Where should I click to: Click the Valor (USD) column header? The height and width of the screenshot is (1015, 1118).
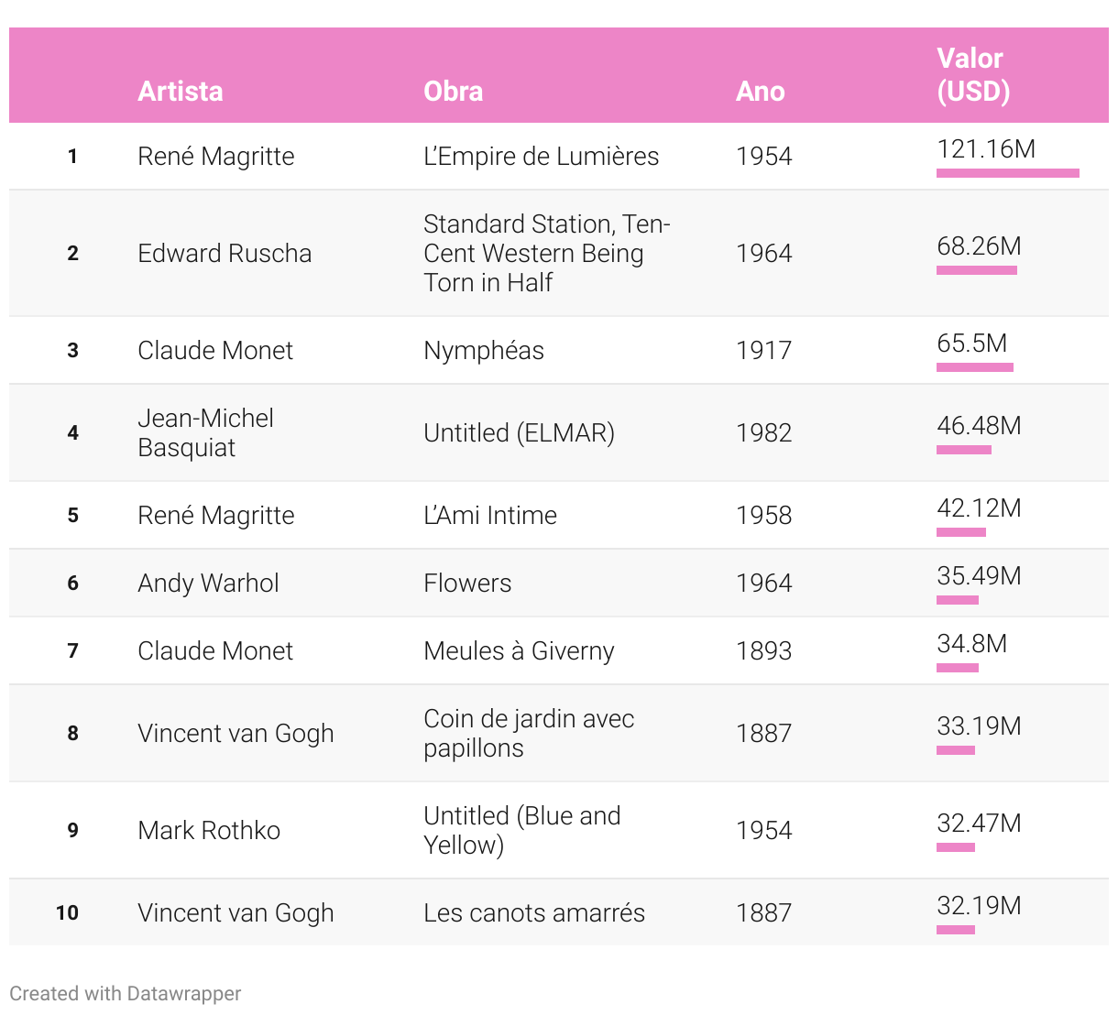click(x=973, y=75)
